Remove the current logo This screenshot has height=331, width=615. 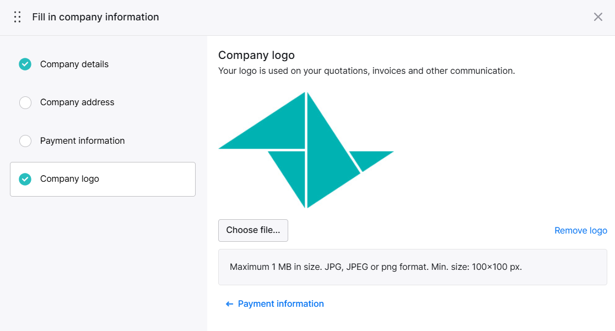coord(580,231)
